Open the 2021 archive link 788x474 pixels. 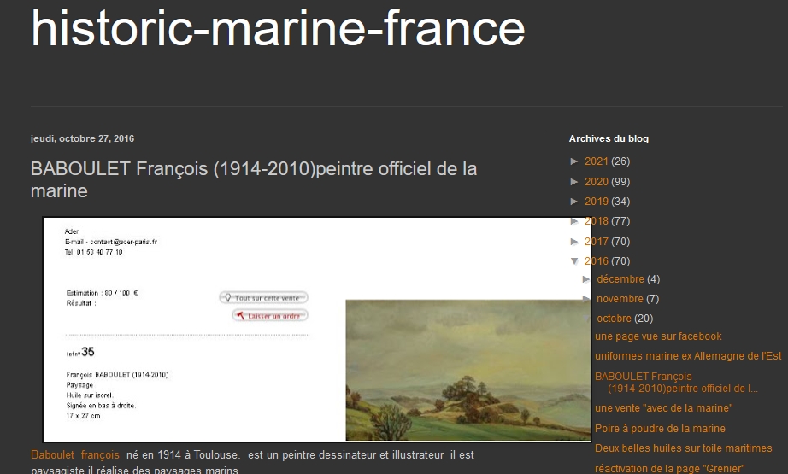pyautogui.click(x=597, y=161)
